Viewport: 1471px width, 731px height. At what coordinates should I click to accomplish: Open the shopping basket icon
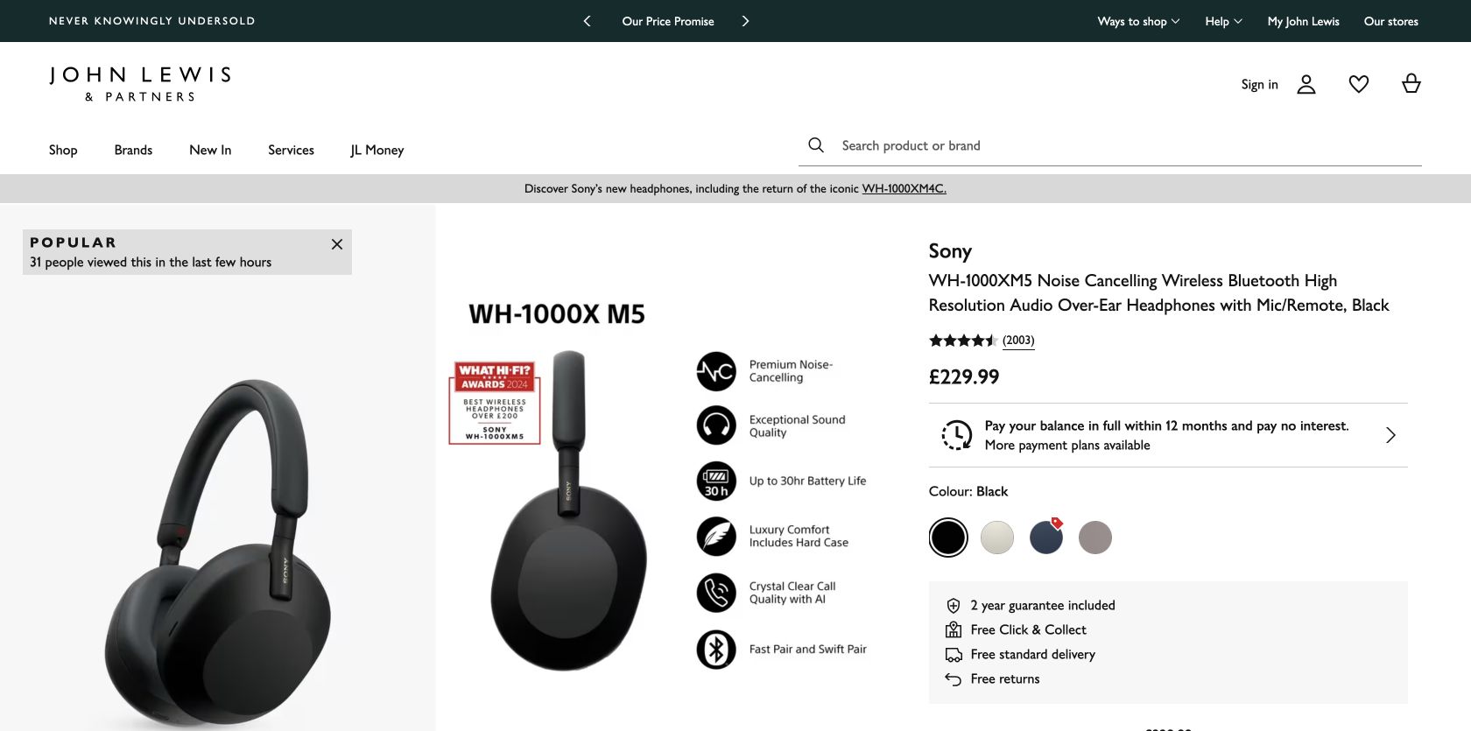[1411, 84]
